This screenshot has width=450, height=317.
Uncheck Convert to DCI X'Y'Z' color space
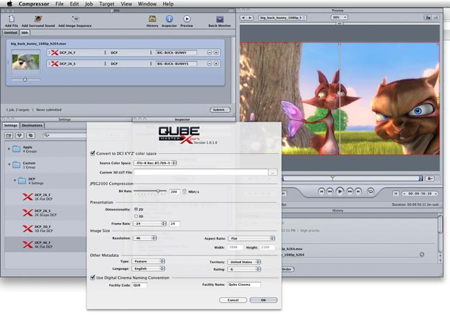[x=94, y=153]
